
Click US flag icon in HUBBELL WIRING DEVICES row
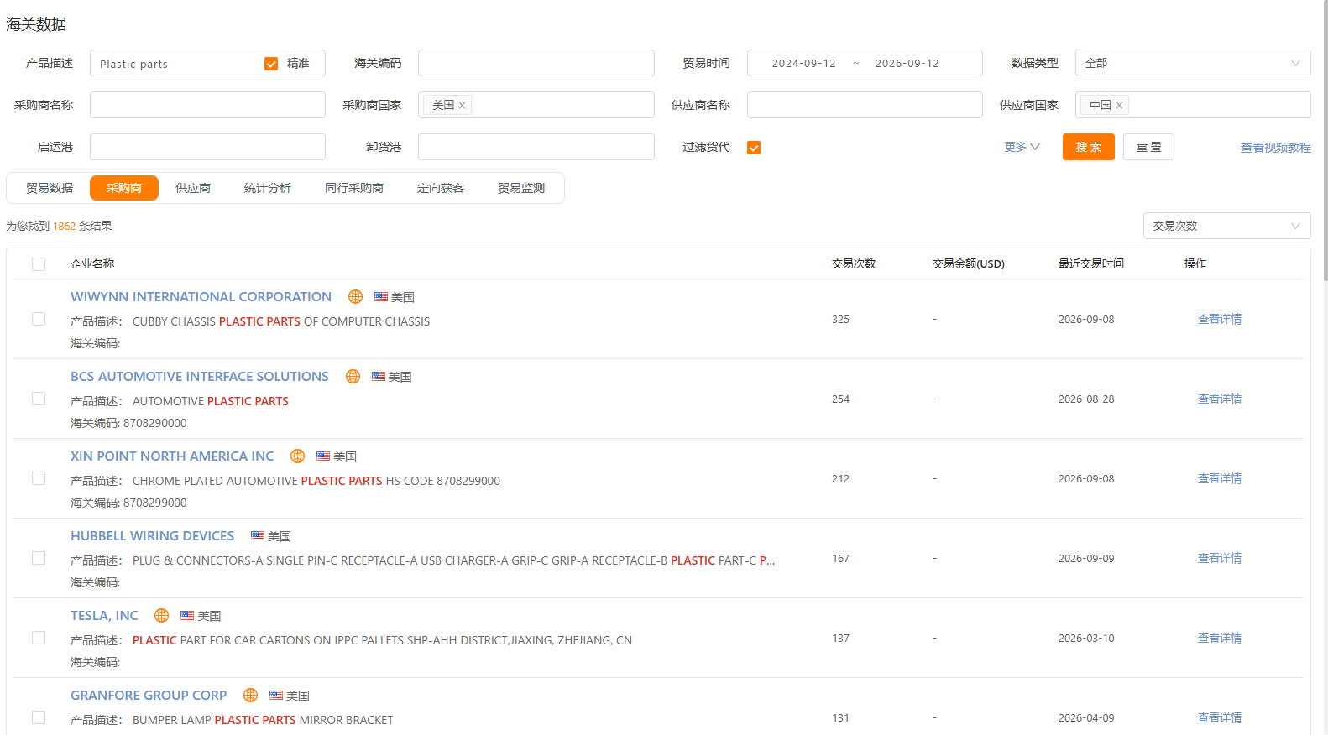(258, 535)
